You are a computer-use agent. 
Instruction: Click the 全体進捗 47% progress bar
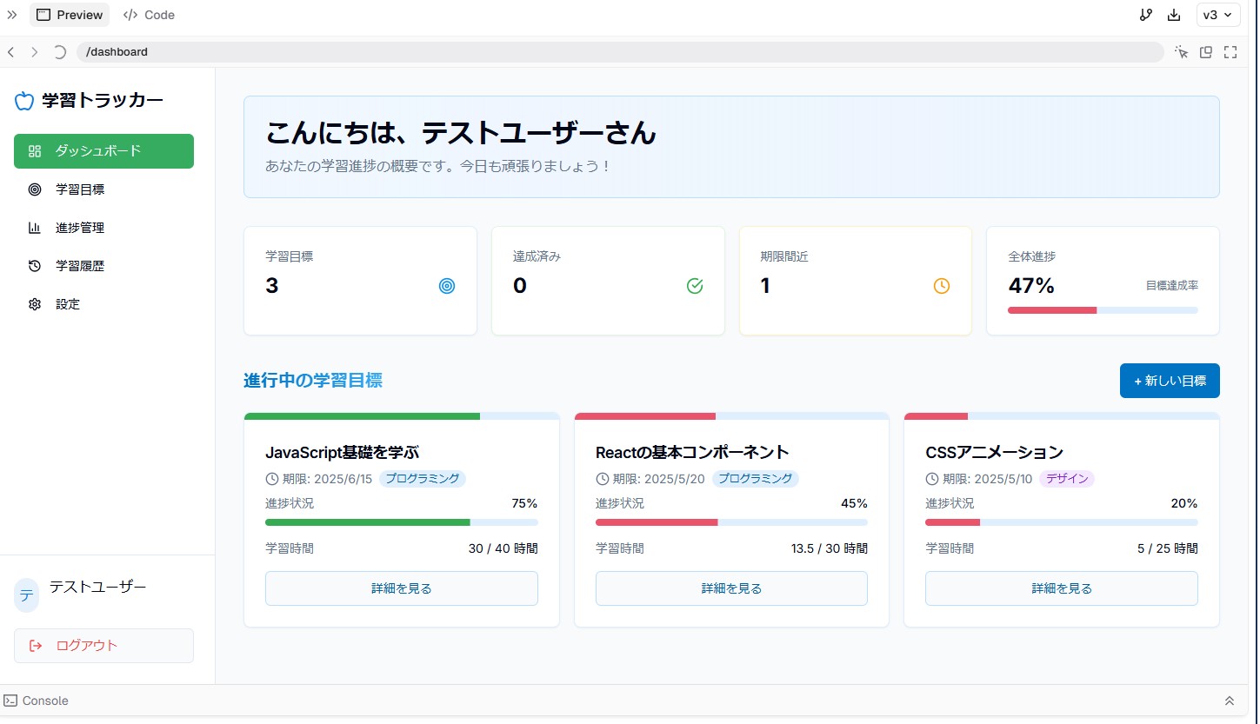1103,310
